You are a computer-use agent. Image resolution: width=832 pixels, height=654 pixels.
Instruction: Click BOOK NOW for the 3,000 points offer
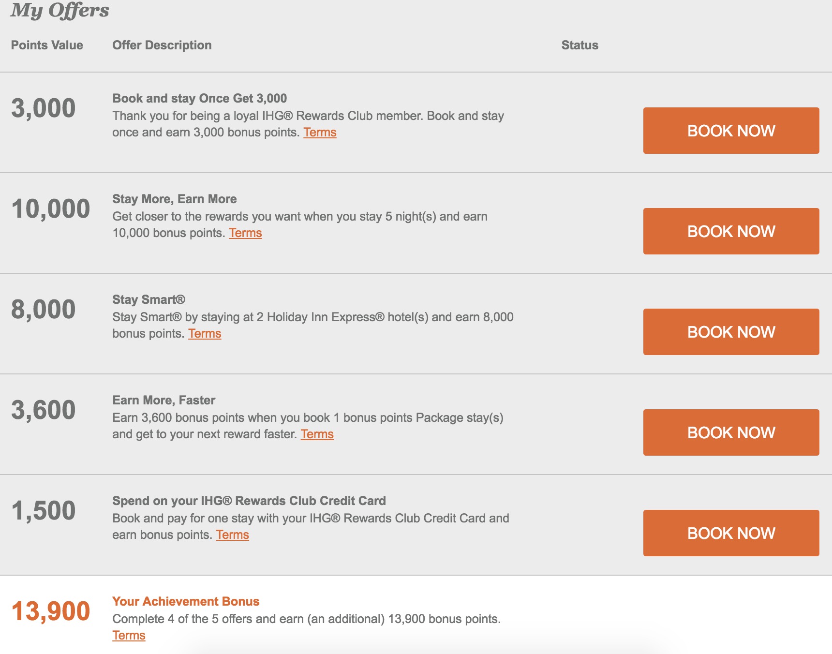pyautogui.click(x=731, y=131)
